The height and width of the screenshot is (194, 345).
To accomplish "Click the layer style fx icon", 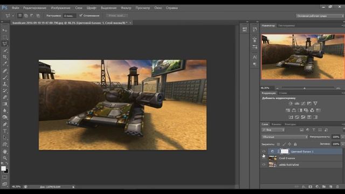I will 303,187.
